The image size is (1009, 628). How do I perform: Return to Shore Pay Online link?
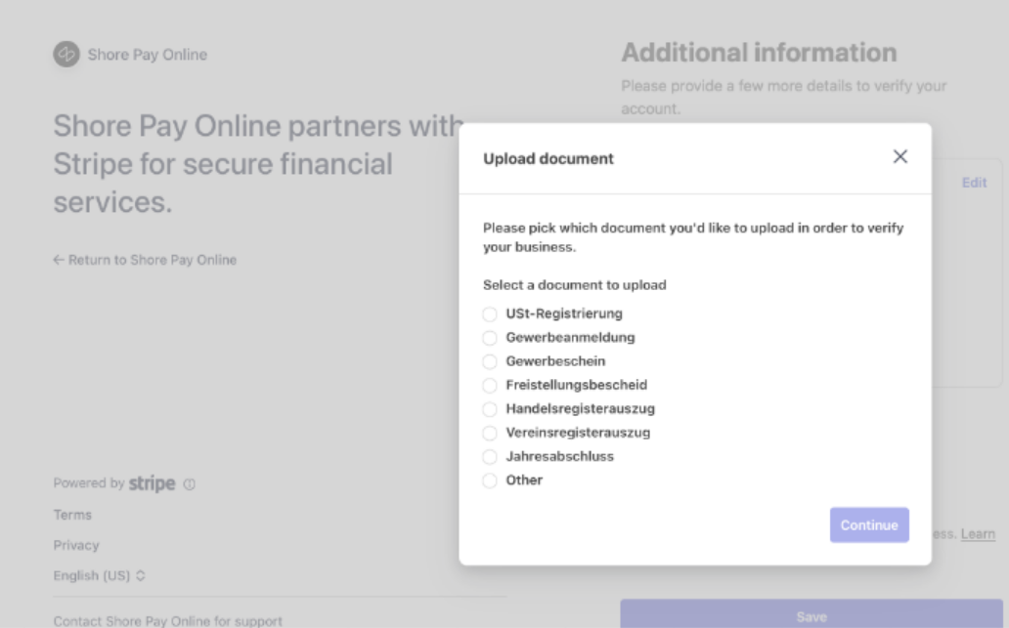[x=145, y=260]
